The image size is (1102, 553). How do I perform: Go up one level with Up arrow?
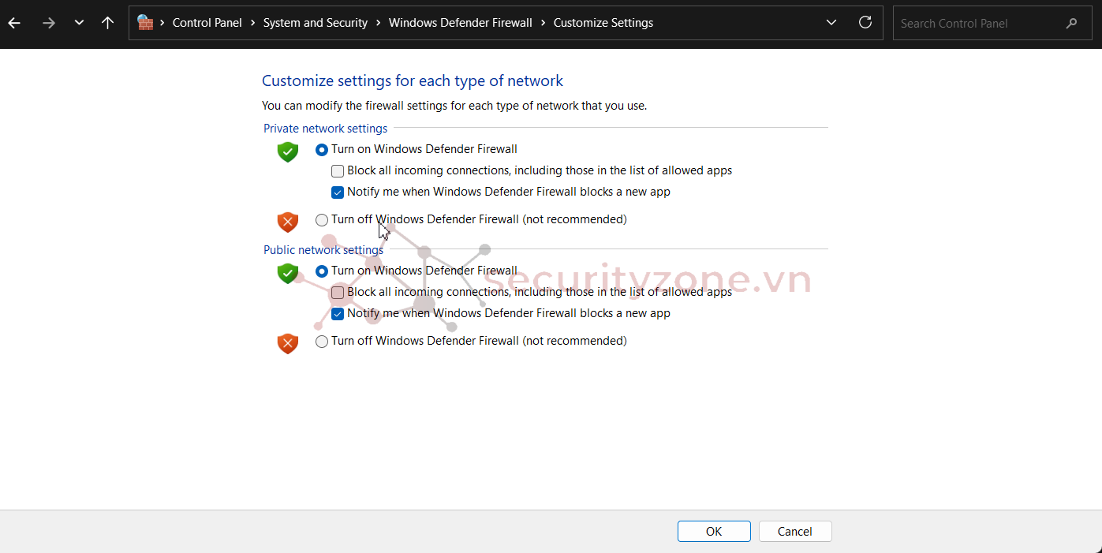coord(108,23)
